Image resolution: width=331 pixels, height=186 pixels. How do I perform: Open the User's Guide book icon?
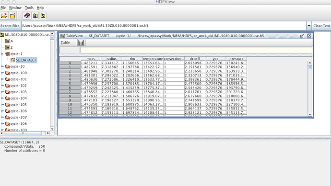coord(27,15)
